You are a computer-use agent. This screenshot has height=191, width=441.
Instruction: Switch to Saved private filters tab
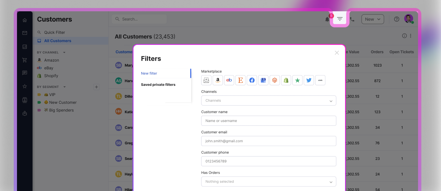[158, 85]
